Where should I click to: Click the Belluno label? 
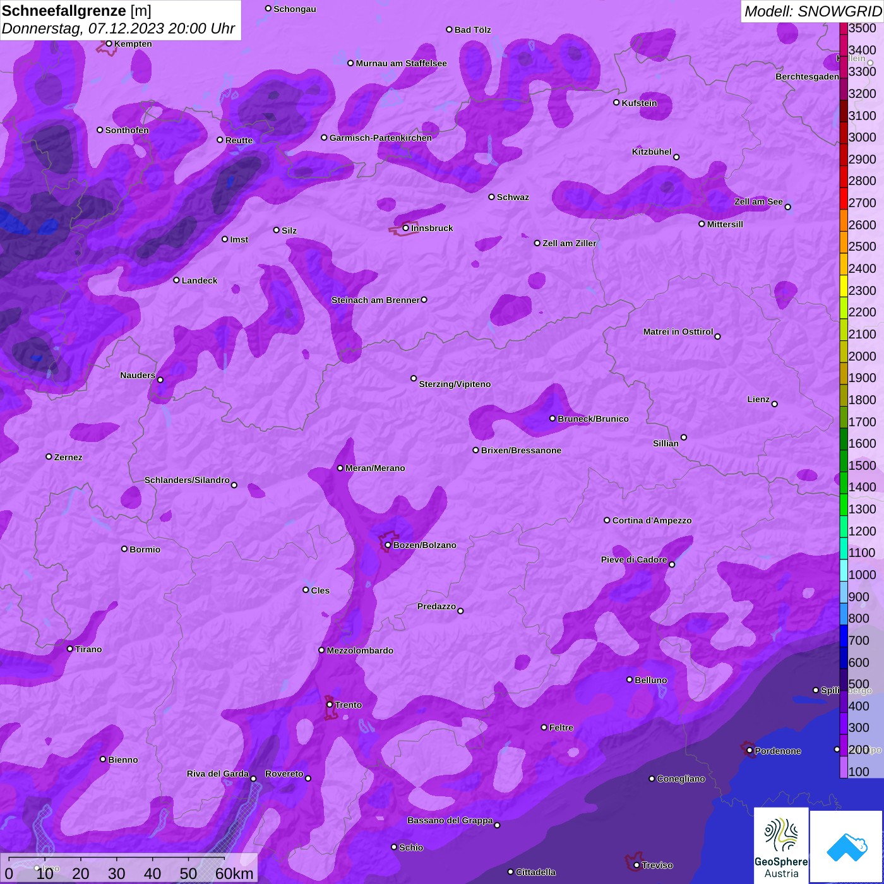pyautogui.click(x=650, y=680)
